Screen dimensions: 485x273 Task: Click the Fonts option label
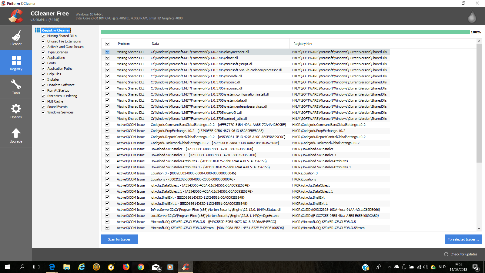pos(52,63)
